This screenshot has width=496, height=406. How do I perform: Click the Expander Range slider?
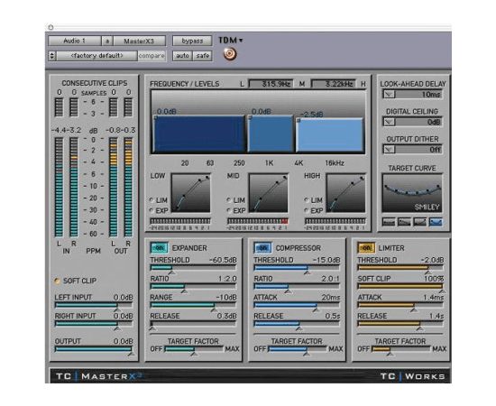tap(193, 305)
